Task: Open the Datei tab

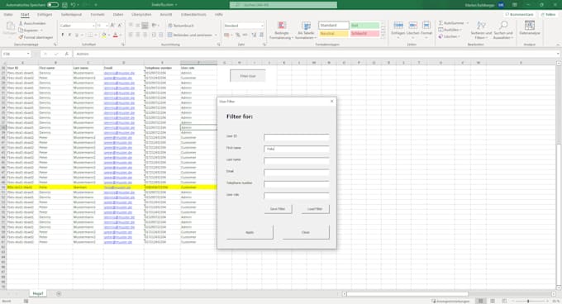Action: click(8, 14)
